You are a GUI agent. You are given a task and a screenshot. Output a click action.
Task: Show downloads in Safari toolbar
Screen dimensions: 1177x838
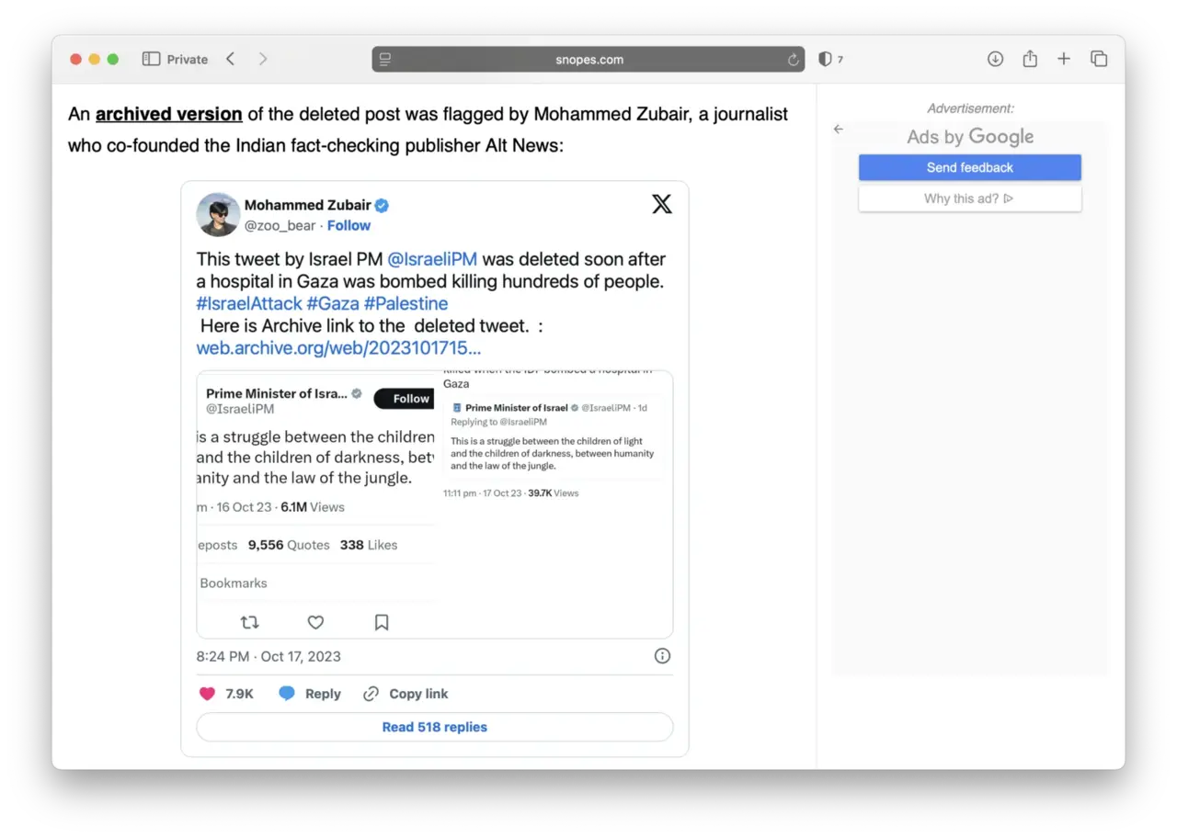click(995, 59)
